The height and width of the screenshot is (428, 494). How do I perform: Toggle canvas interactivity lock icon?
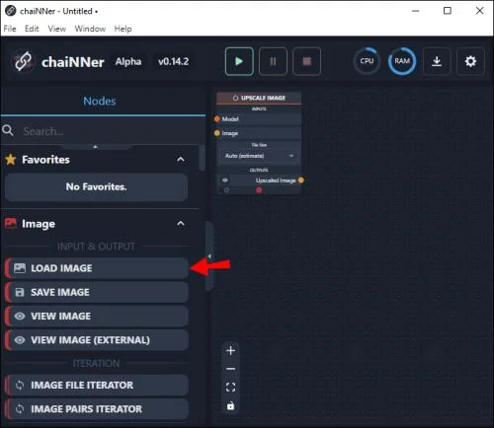[230, 406]
